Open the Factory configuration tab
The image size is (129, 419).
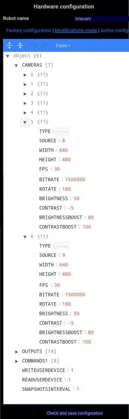tap(29, 31)
